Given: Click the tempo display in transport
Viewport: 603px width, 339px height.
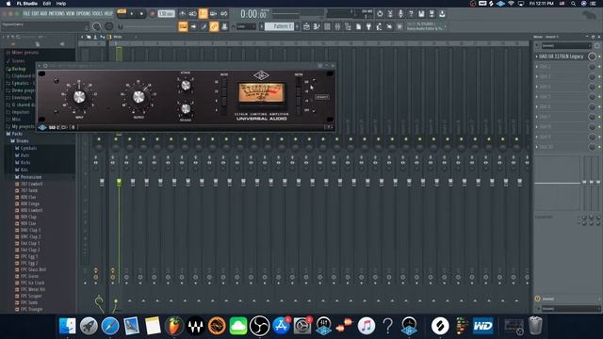Looking at the screenshot, I should (166, 14).
